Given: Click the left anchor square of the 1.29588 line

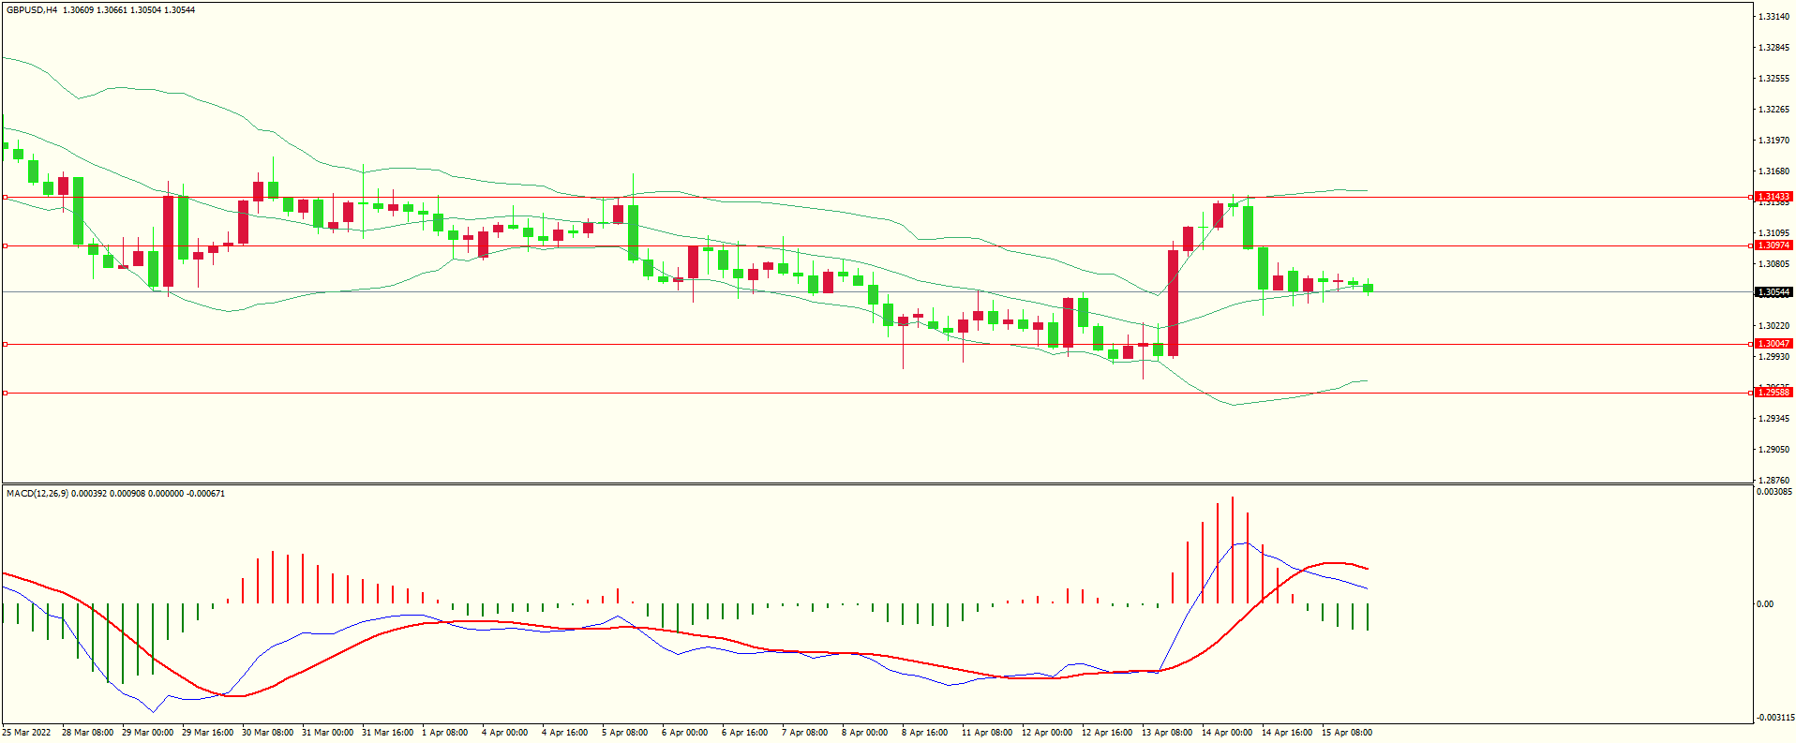Looking at the screenshot, I should pos(5,393).
